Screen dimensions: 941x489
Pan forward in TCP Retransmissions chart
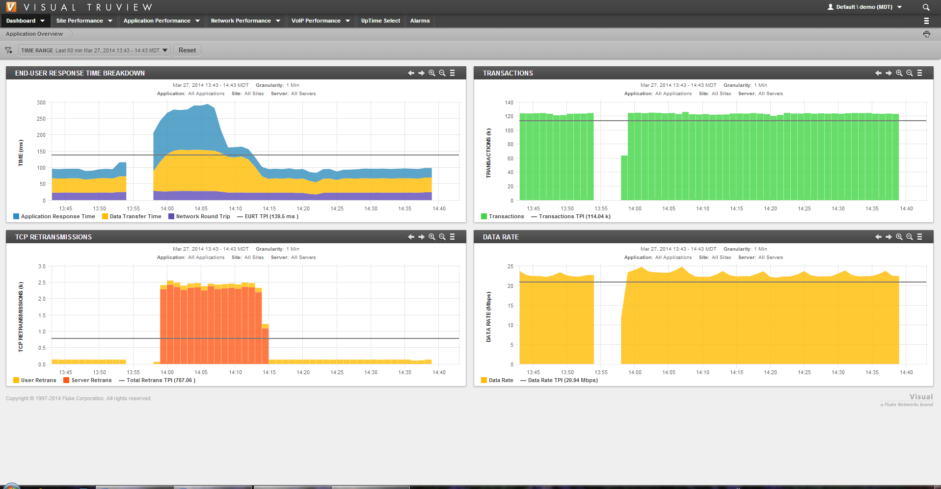(421, 237)
